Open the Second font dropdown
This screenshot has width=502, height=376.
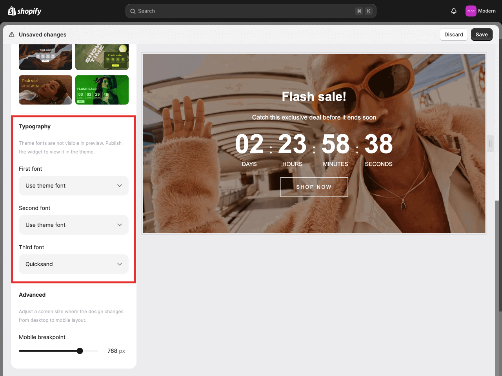(x=73, y=225)
